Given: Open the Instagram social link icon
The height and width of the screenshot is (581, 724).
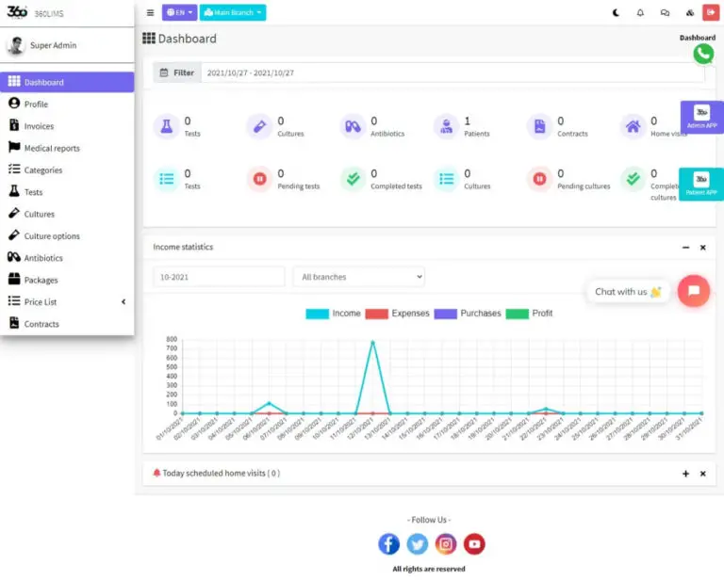Looking at the screenshot, I should [446, 543].
